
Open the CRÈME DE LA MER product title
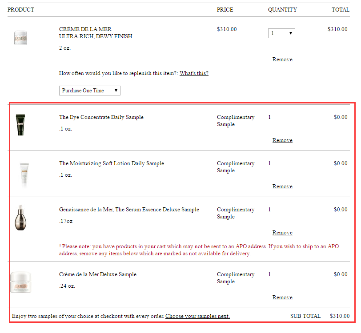pyautogui.click(x=85, y=29)
